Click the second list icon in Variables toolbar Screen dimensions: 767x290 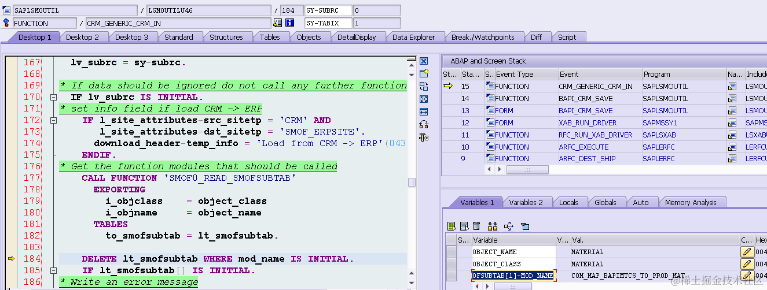pos(464,226)
